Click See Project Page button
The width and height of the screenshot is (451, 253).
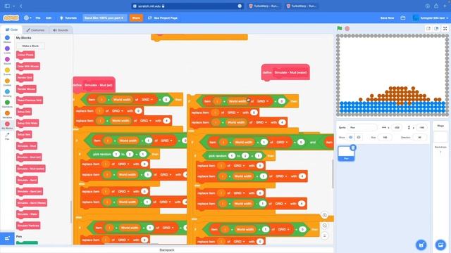click(163, 18)
